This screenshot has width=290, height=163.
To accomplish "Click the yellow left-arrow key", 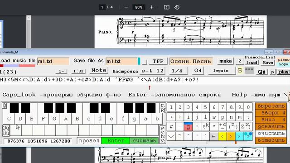I will pos(222,136).
